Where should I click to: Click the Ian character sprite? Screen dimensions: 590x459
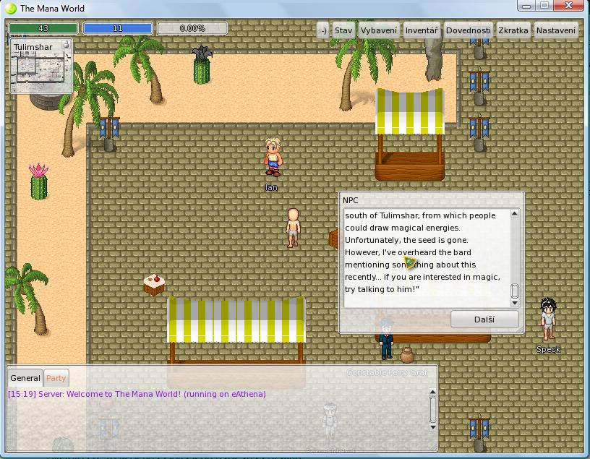click(273, 158)
